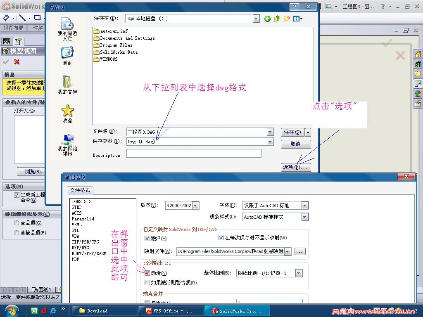Expand the 保存在 drive dropdown
423x317 pixels.
click(256, 19)
